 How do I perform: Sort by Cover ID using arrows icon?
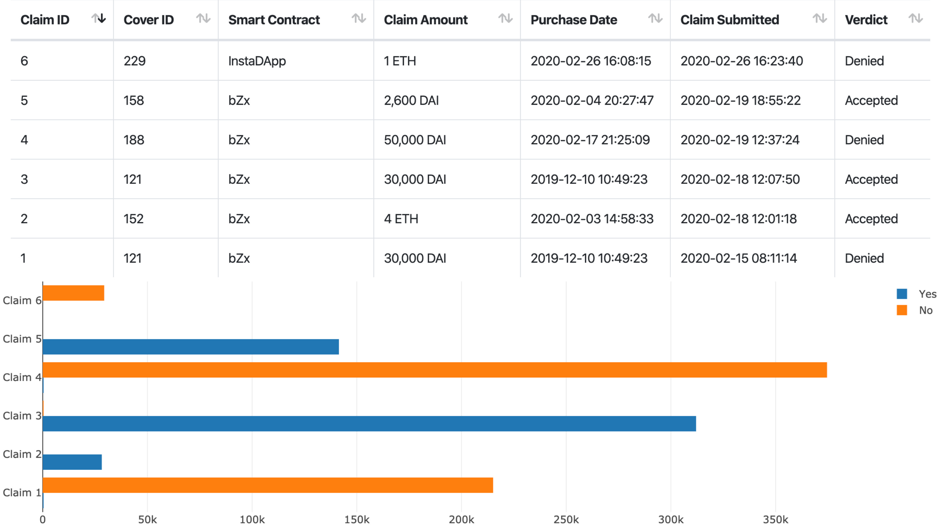[204, 18]
